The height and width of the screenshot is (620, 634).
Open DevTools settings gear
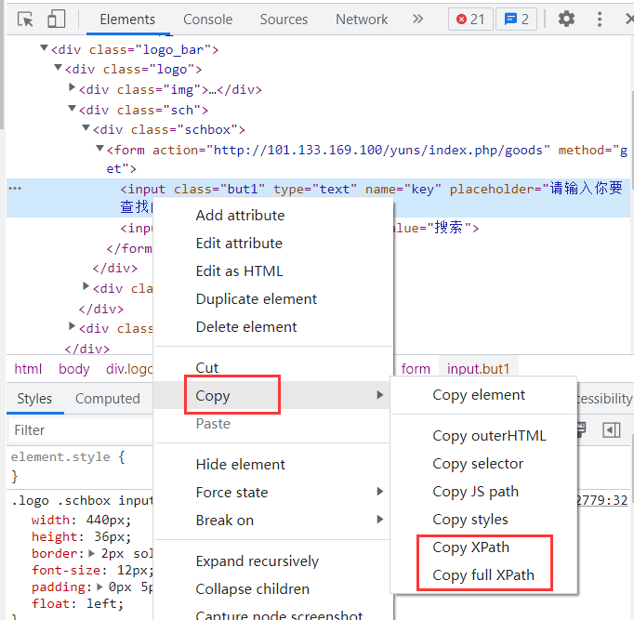pyautogui.click(x=566, y=19)
